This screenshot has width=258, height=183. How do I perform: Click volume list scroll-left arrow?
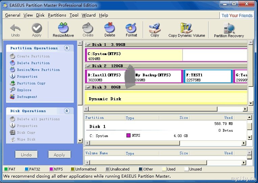pyautogui.click(x=88, y=163)
